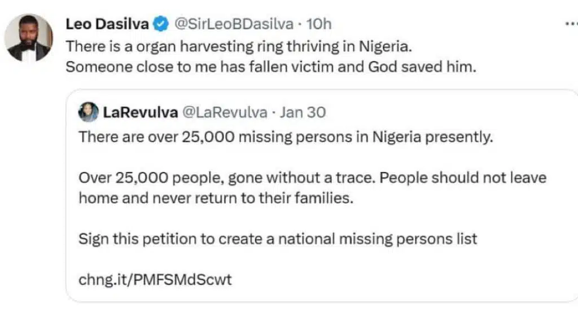Open the tweet's more options ellipsis
The image size is (578, 316).
571,25
